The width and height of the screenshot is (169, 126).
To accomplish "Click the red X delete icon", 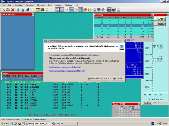I will (x=13, y=10).
